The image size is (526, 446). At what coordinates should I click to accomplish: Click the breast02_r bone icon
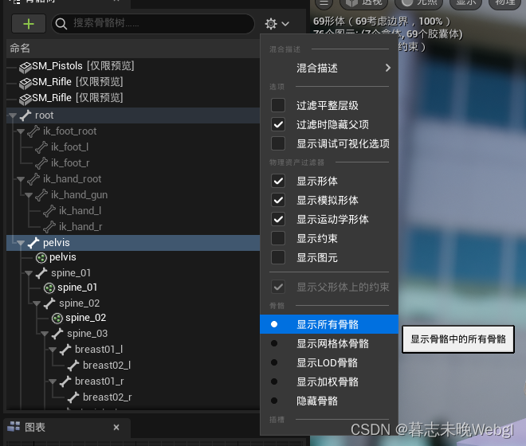[x=74, y=397]
